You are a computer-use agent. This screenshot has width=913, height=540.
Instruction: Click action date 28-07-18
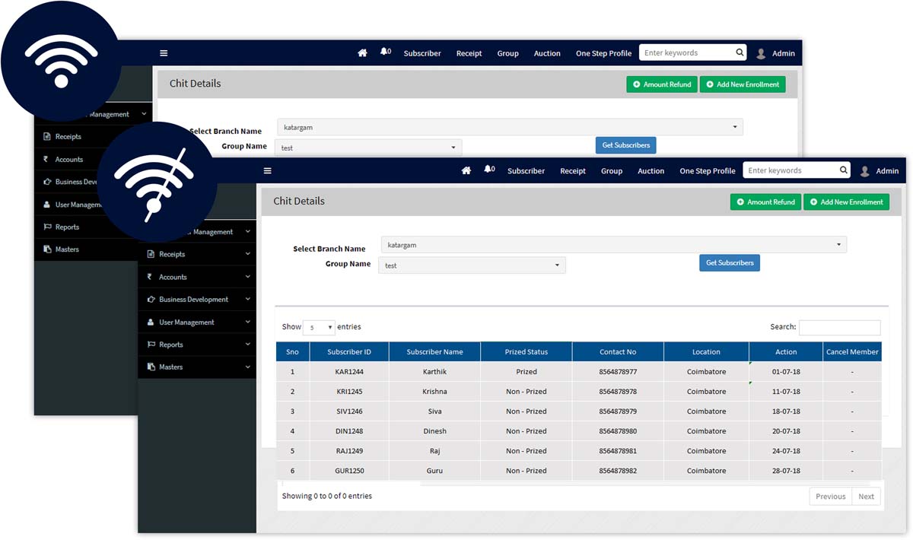coord(786,471)
